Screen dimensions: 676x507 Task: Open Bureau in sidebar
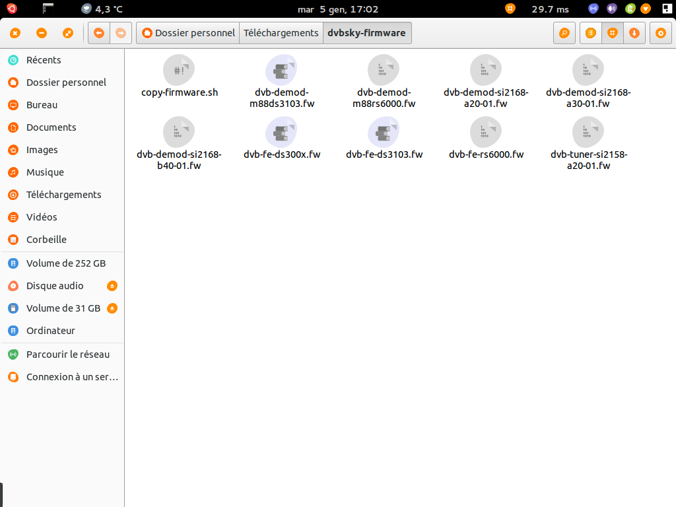coord(63,105)
